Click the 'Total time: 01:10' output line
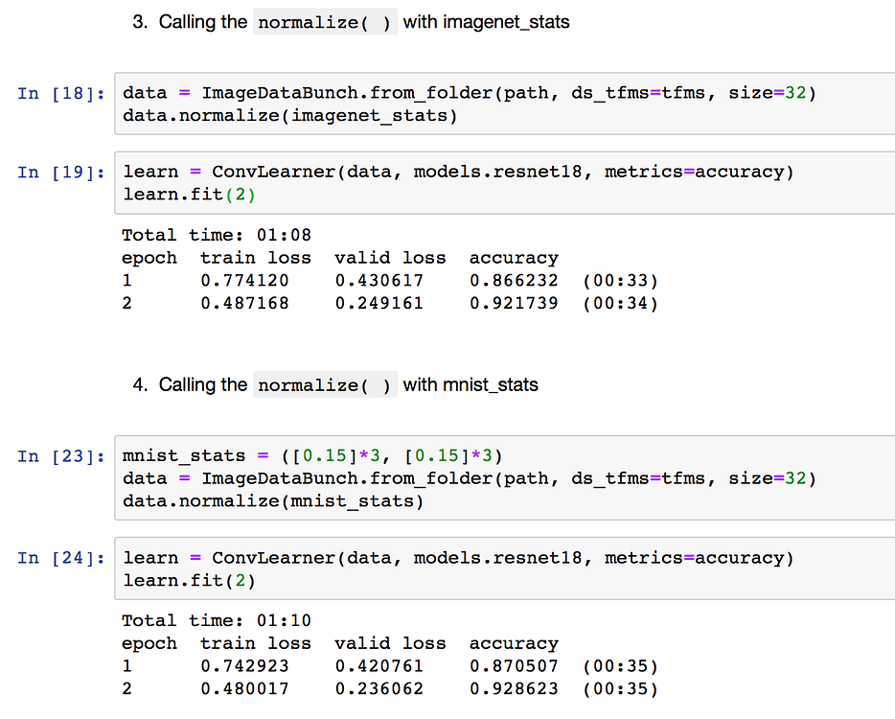This screenshot has height=719, width=895. pyautogui.click(x=217, y=620)
